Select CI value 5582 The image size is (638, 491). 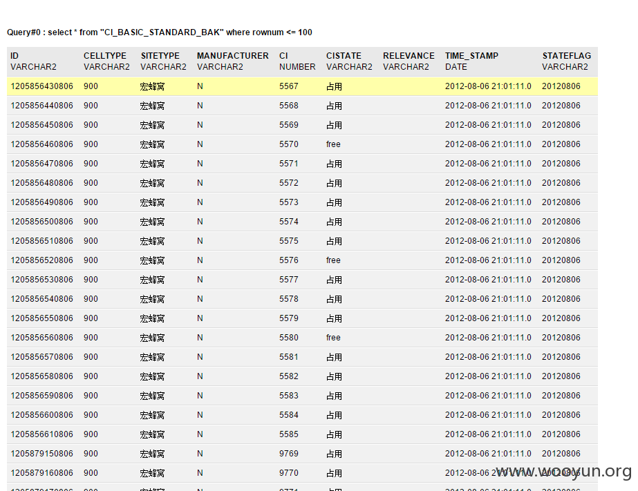(x=289, y=376)
